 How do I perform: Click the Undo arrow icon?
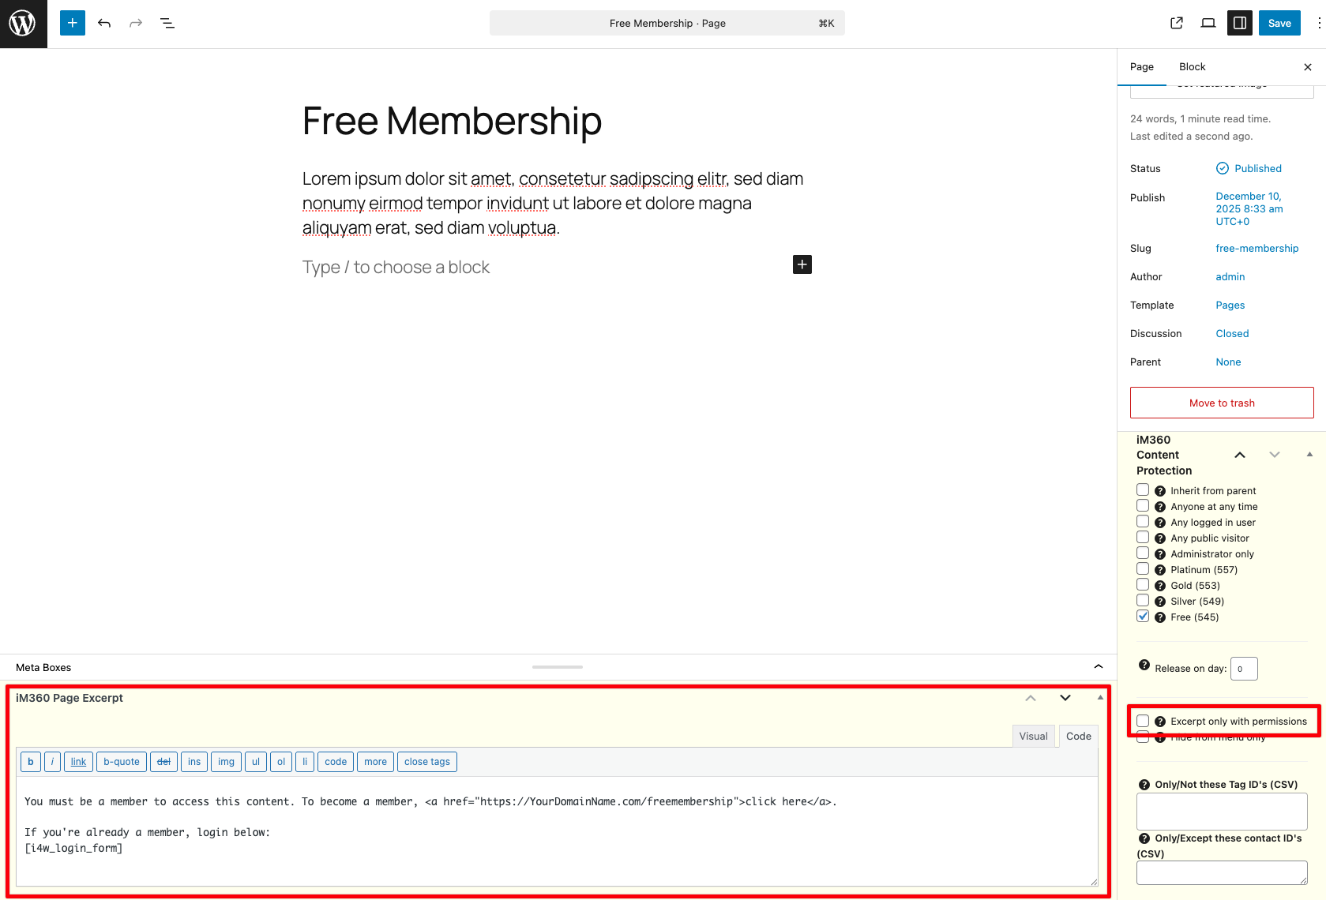pyautogui.click(x=104, y=23)
